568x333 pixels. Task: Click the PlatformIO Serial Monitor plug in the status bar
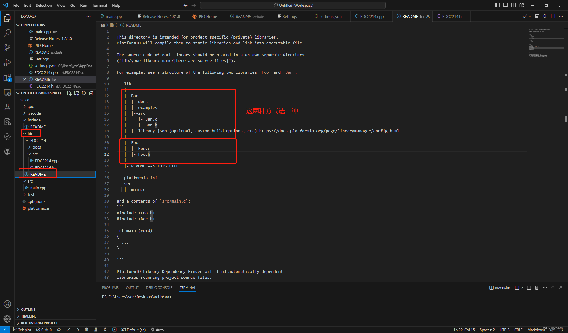[105, 330]
